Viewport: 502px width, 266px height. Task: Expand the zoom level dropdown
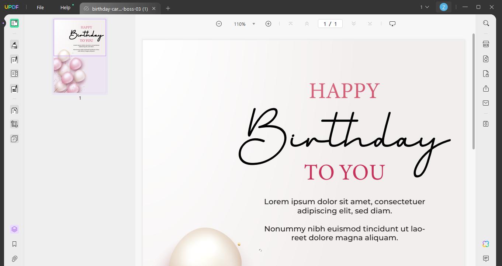click(253, 24)
